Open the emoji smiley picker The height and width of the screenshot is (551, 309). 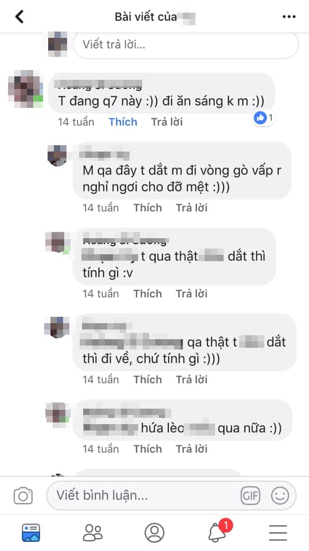point(280,495)
